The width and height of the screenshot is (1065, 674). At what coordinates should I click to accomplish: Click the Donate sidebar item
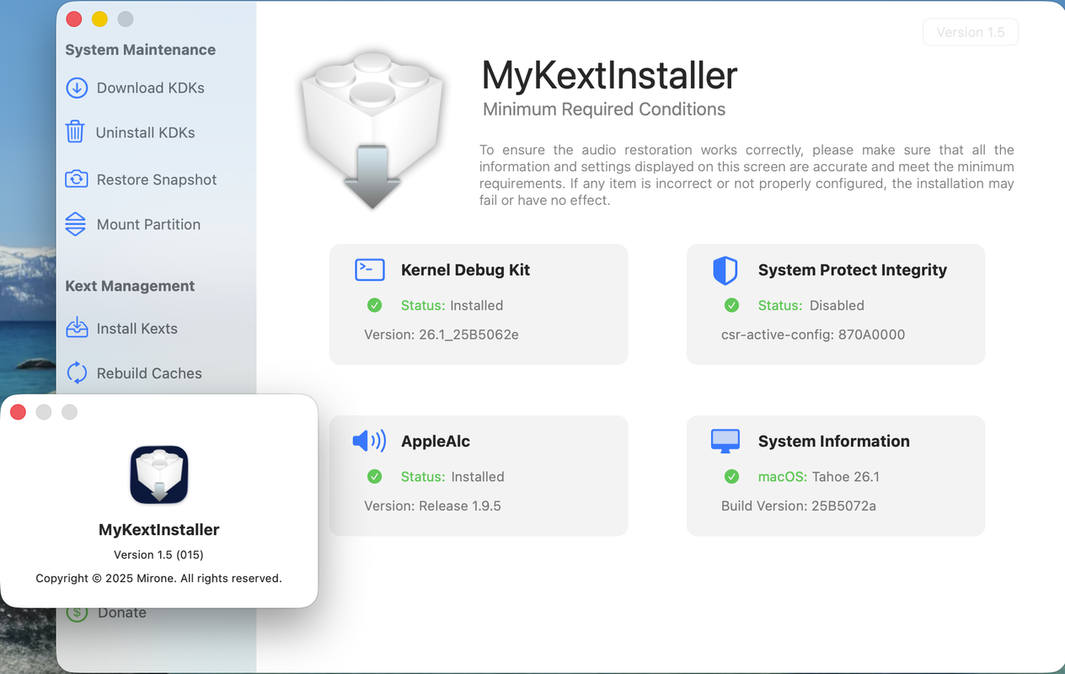point(121,613)
